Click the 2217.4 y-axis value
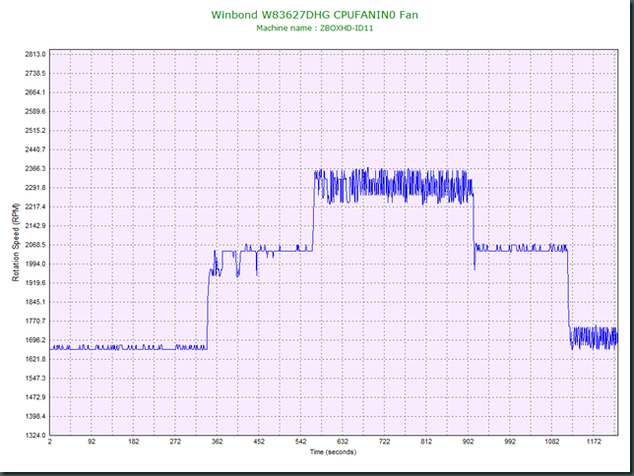This screenshot has width=634, height=476. 35,207
